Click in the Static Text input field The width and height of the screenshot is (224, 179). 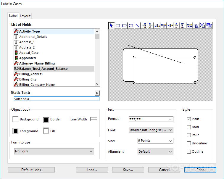[x=57, y=99]
